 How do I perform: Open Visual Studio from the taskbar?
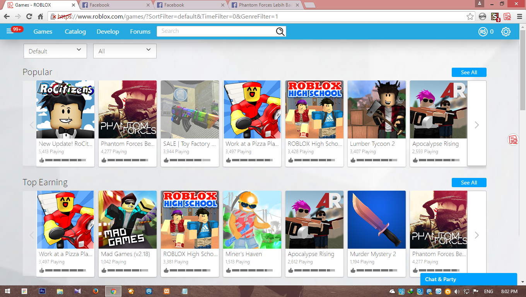click(78, 291)
